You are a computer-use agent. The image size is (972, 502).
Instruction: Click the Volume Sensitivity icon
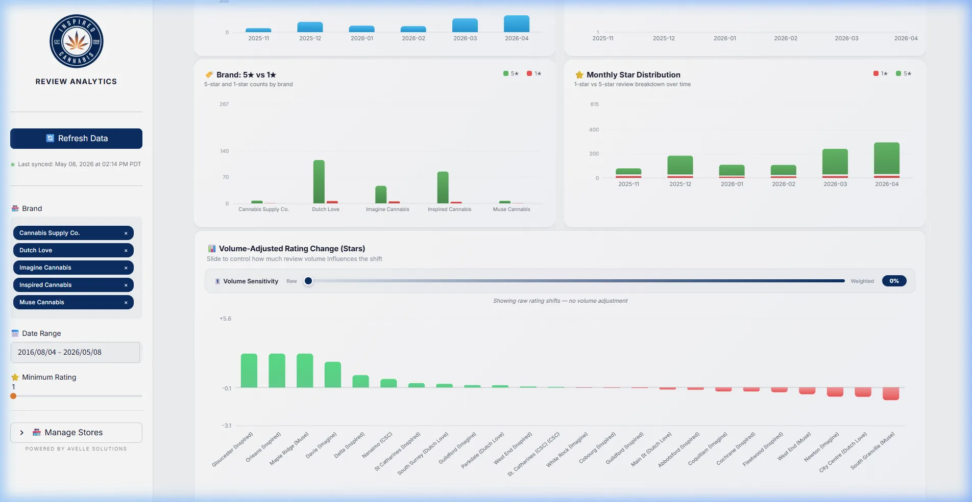217,281
